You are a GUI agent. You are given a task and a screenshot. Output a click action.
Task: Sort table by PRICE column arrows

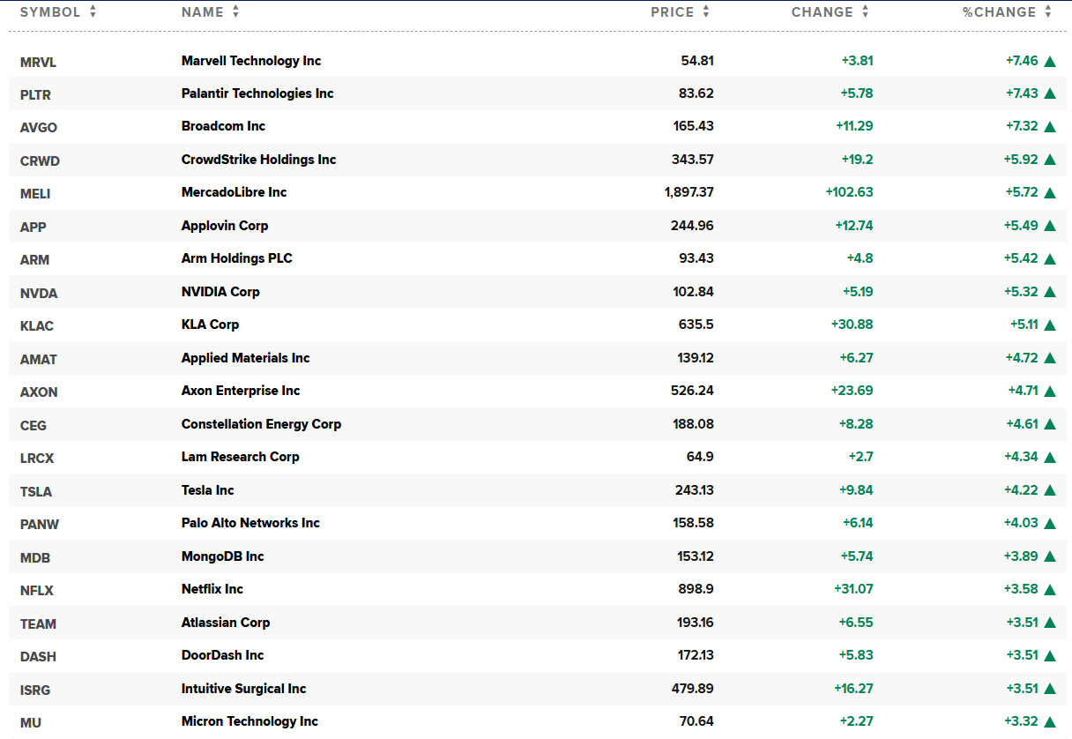coord(706,12)
